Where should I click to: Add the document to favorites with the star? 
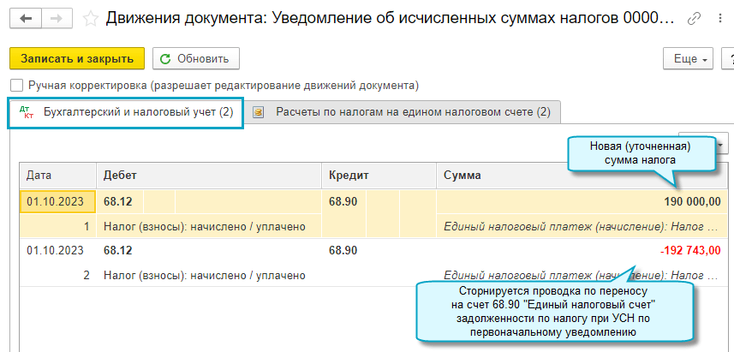[90, 17]
